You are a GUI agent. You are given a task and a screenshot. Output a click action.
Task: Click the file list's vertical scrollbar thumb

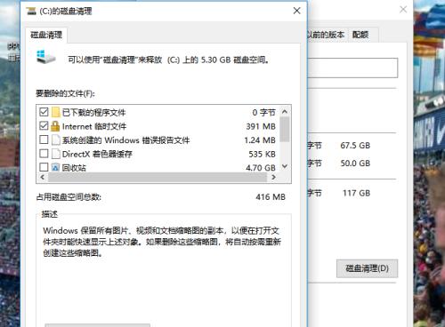pos(285,129)
